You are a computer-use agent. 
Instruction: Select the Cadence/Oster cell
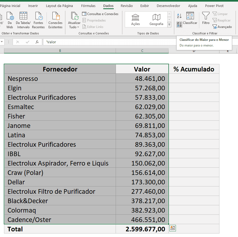[x=60, y=220]
